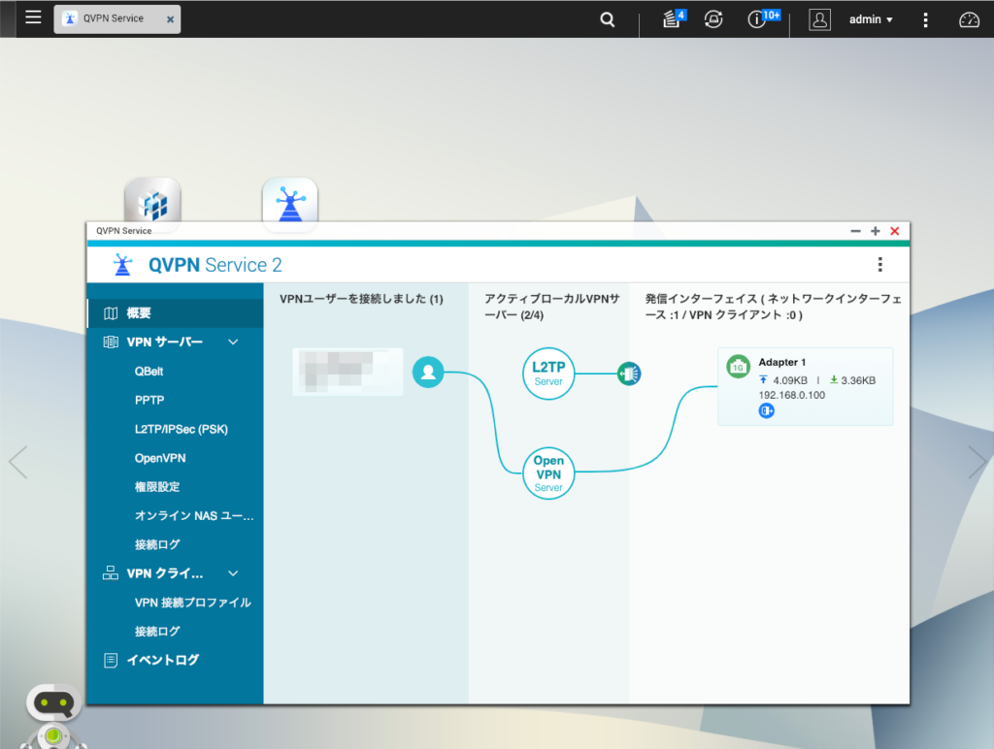Click the resource monitor gauge icon
Viewport: 994px width, 749px height.
(x=968, y=19)
